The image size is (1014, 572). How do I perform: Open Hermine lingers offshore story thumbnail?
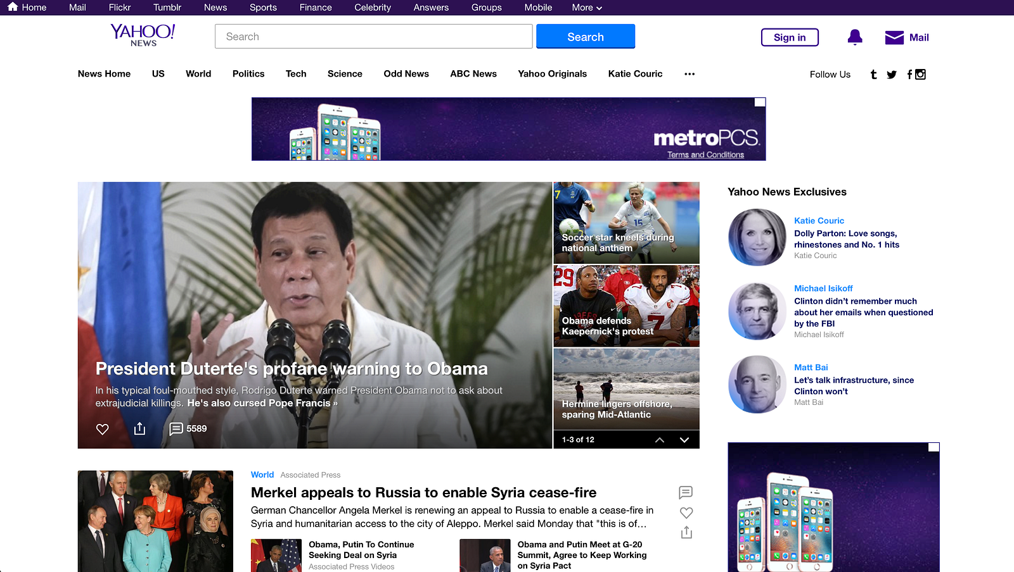point(626,389)
